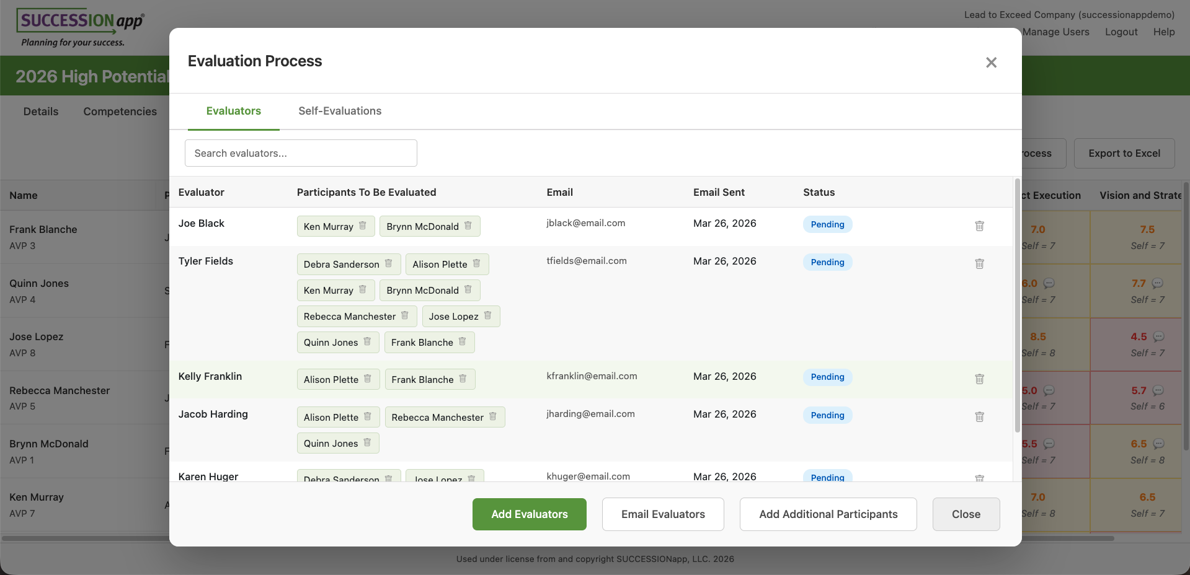Click Pending status badge for Tyler Fields

[827, 262]
